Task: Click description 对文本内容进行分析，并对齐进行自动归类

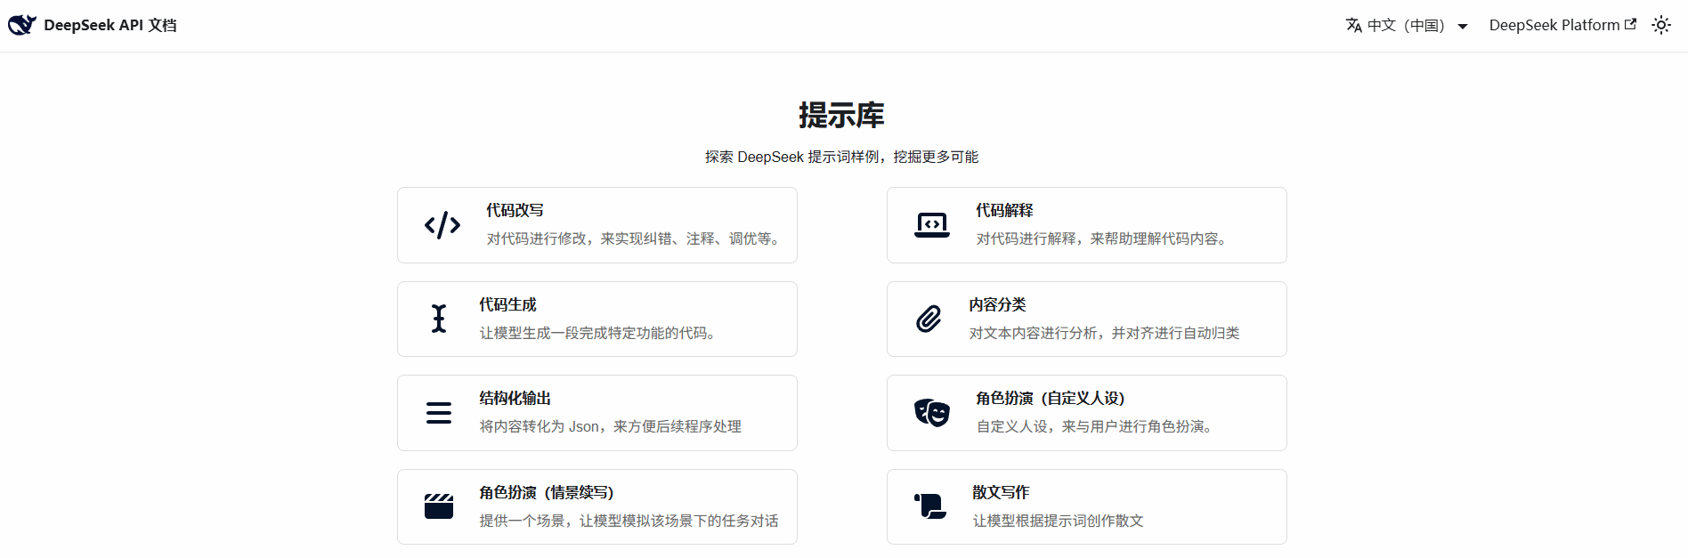Action: tap(1104, 333)
